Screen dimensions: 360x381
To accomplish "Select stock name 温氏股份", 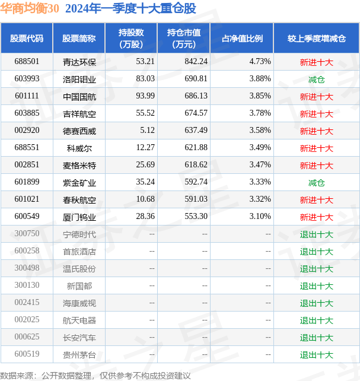I will pyautogui.click(x=79, y=269).
